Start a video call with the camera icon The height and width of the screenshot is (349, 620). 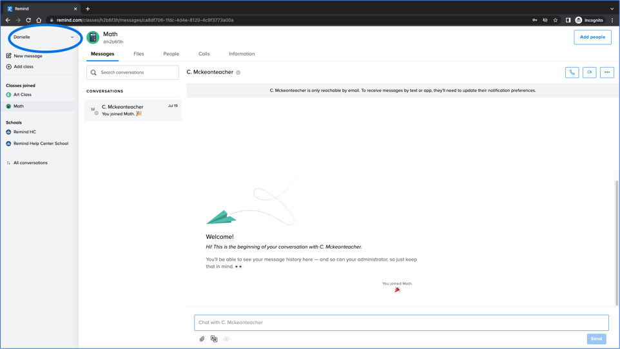589,73
